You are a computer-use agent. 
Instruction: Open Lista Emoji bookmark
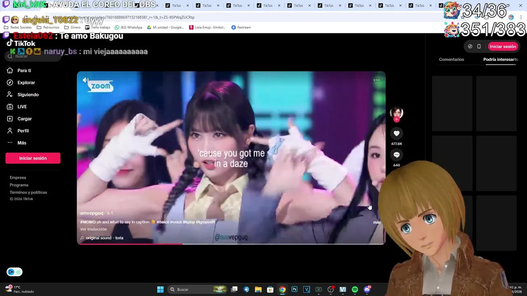point(208,28)
